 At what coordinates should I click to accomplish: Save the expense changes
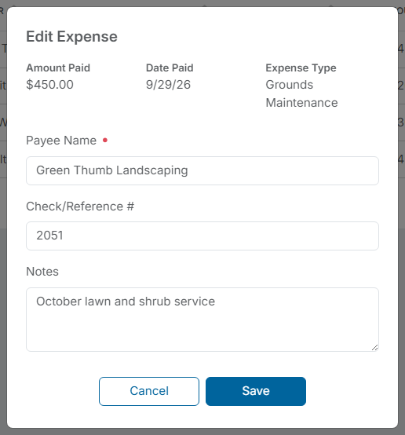pyautogui.click(x=256, y=391)
